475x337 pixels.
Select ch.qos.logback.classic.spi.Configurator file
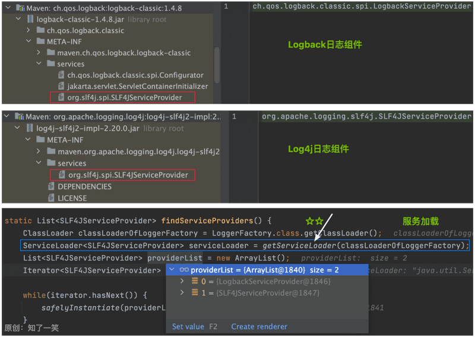coord(135,75)
